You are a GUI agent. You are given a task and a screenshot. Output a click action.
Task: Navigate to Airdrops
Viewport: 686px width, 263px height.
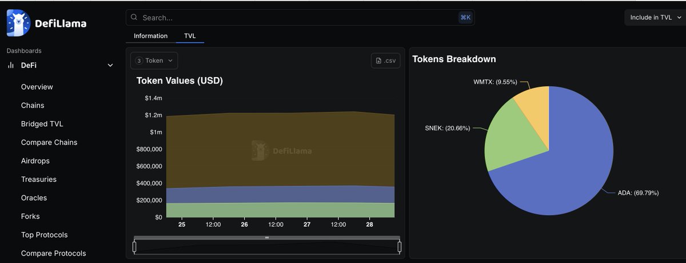(x=35, y=161)
